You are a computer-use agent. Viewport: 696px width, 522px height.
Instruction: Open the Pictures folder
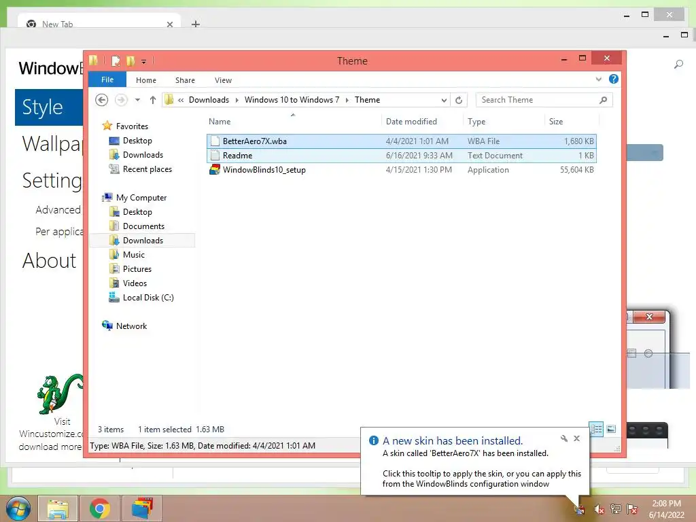[x=137, y=269]
